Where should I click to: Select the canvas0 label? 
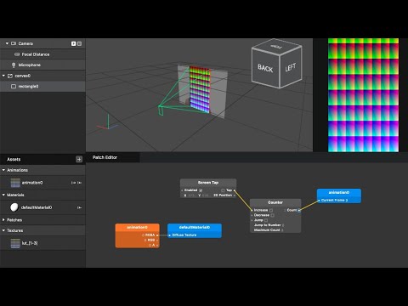click(23, 76)
